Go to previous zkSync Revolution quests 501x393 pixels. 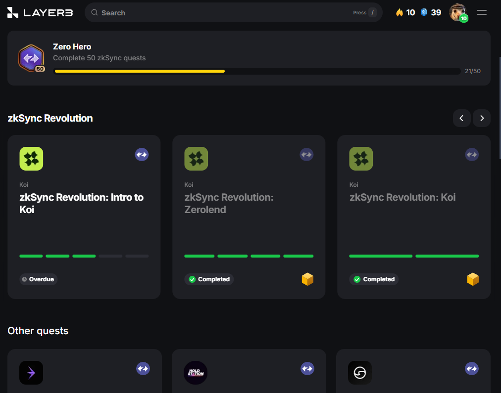[461, 118]
